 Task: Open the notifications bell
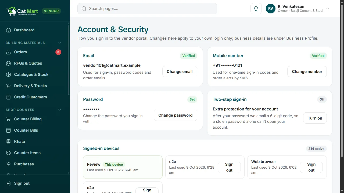click(x=256, y=9)
